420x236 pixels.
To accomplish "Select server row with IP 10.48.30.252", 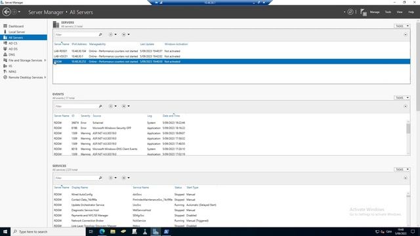I will tap(232, 62).
